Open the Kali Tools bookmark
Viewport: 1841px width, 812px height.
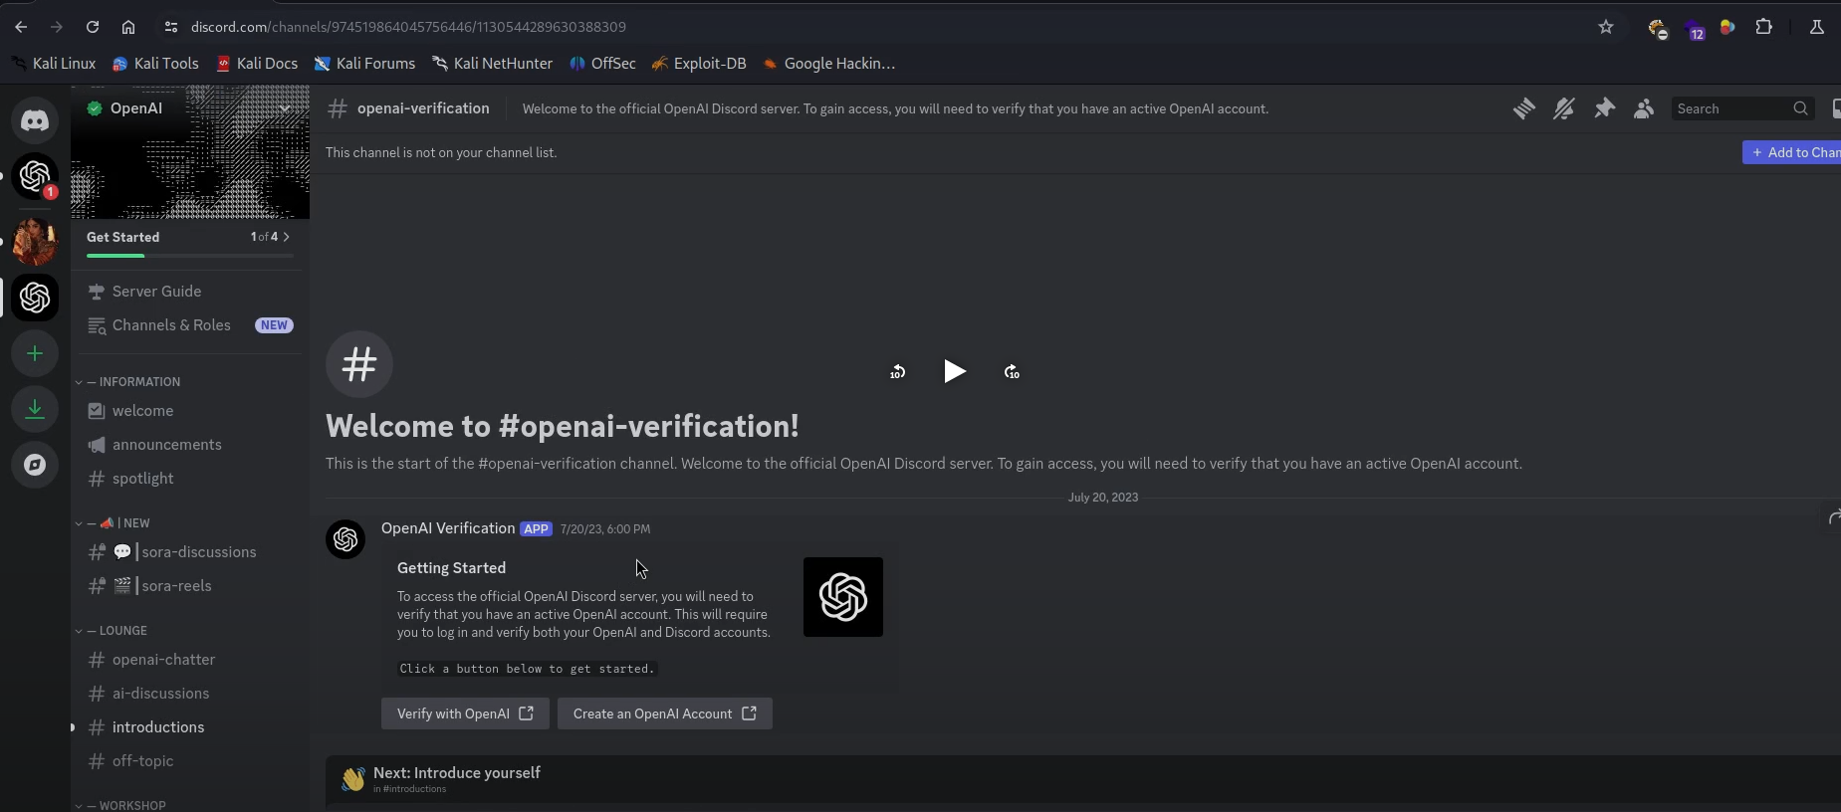click(156, 64)
